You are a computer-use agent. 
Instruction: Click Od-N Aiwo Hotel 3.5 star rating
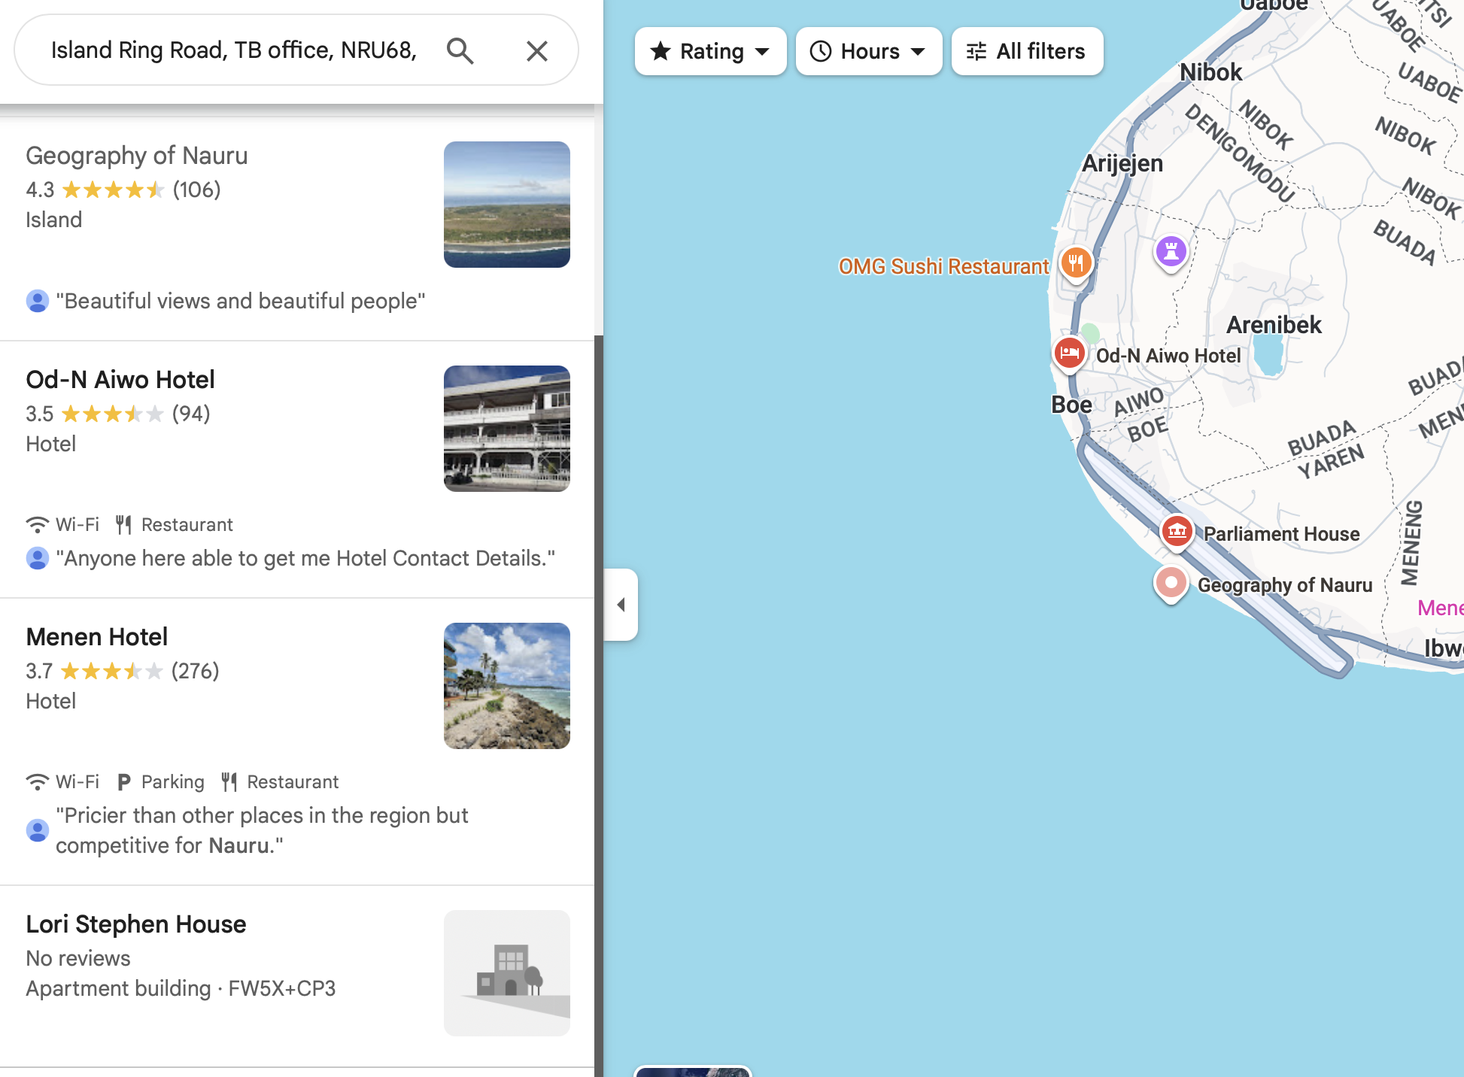pyautogui.click(x=118, y=414)
